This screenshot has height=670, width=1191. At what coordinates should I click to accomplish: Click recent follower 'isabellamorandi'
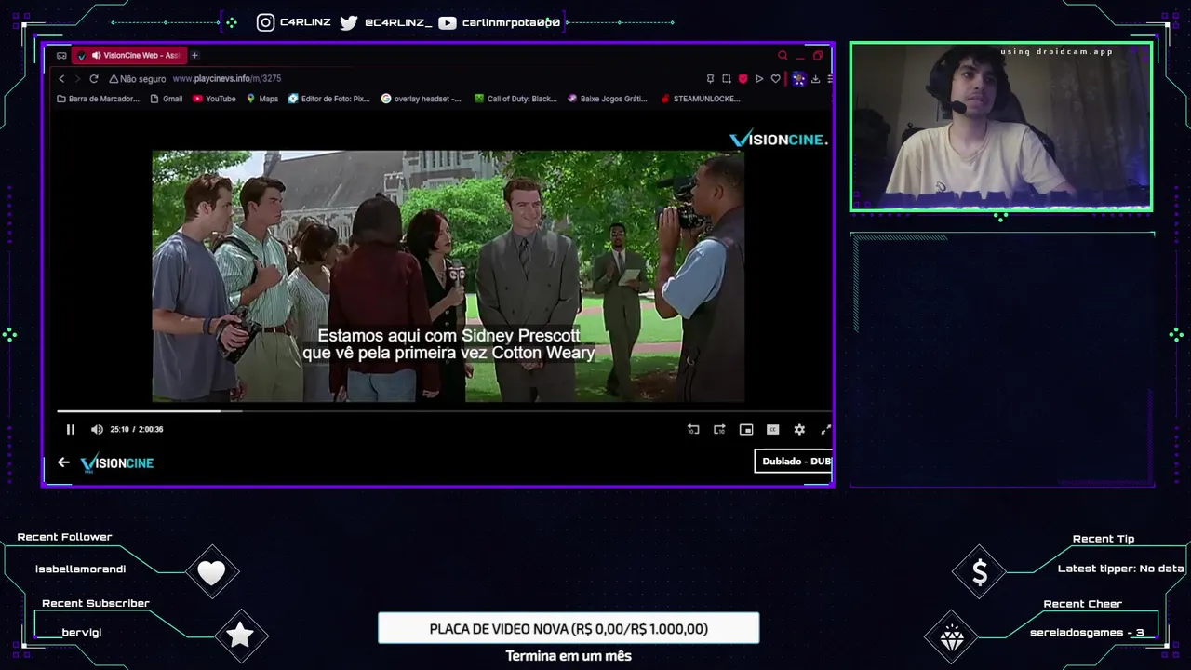(80, 569)
